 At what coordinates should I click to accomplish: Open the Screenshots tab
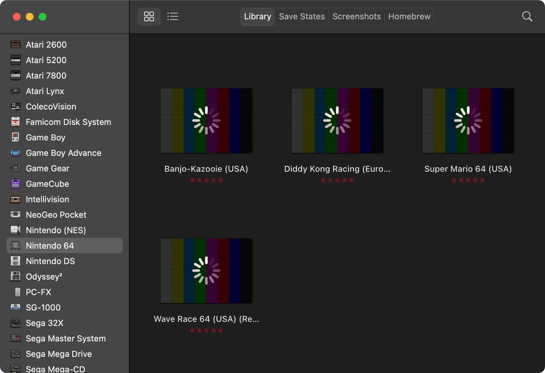357,16
